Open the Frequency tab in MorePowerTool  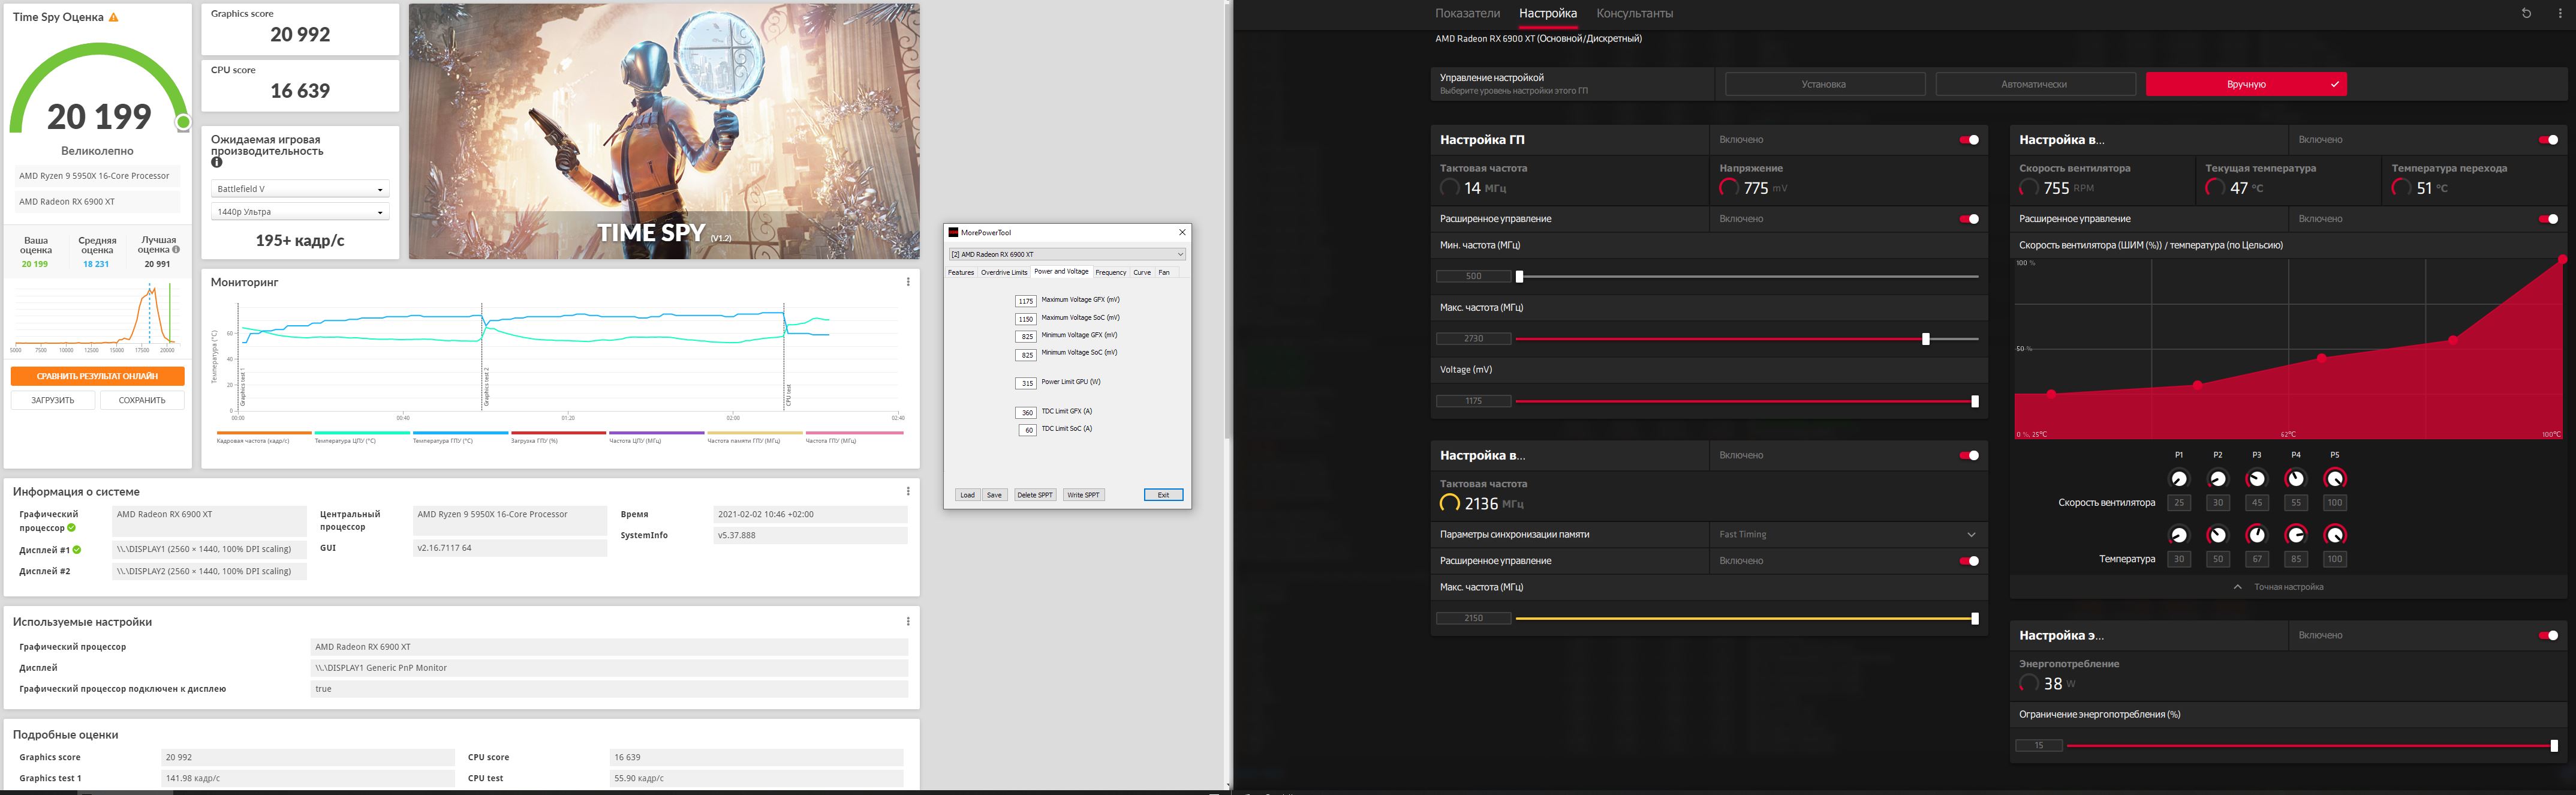pos(1110,272)
